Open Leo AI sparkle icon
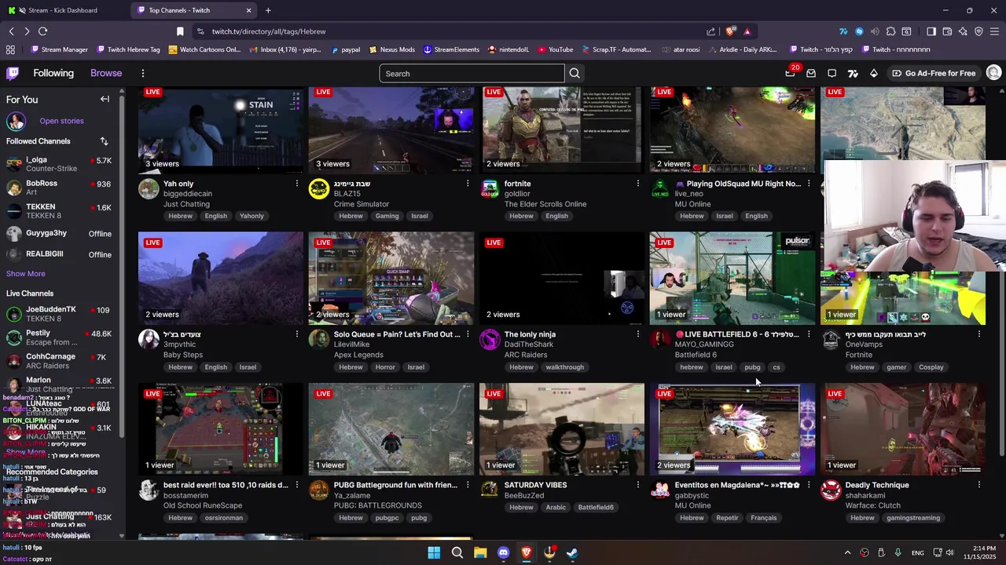The image size is (1006, 565). [963, 31]
